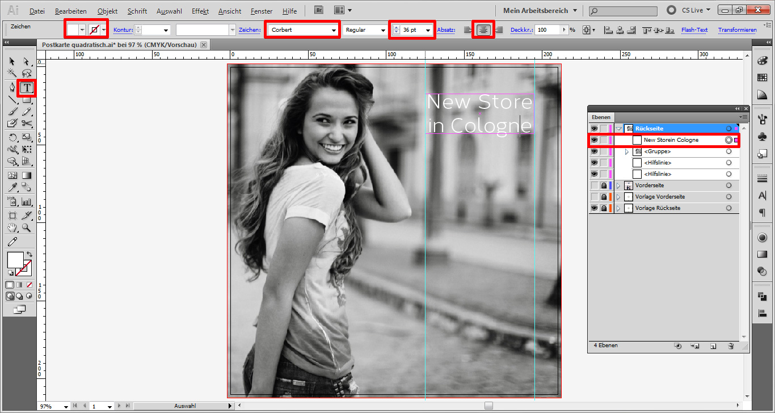Select the Hand tool
775x413 pixels.
12,228
